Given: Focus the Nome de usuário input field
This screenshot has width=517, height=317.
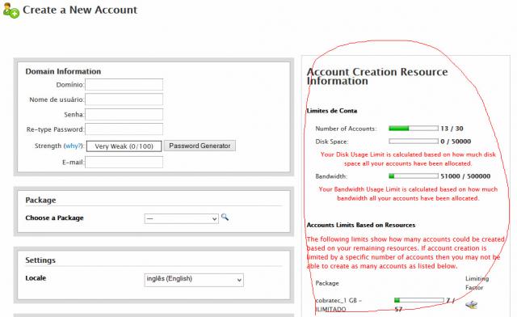Looking at the screenshot, I should 124,99.
